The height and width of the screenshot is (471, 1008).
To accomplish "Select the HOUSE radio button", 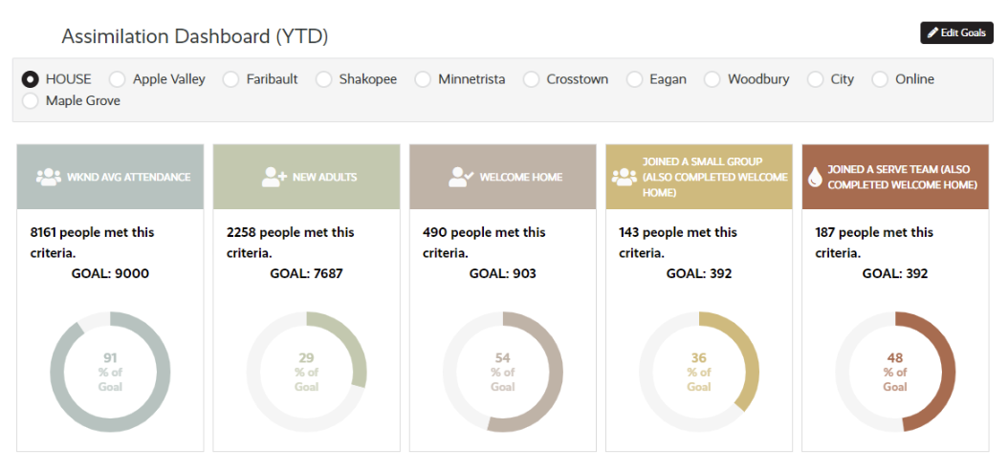I will point(30,79).
